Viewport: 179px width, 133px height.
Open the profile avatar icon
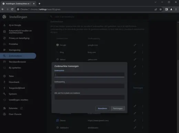tap(171, 9)
